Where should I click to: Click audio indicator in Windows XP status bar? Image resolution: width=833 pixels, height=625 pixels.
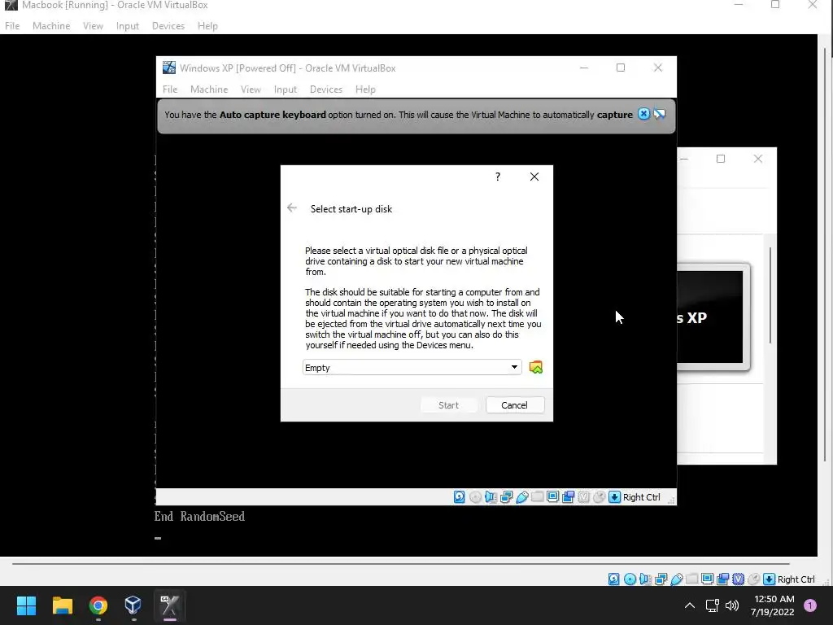click(491, 497)
